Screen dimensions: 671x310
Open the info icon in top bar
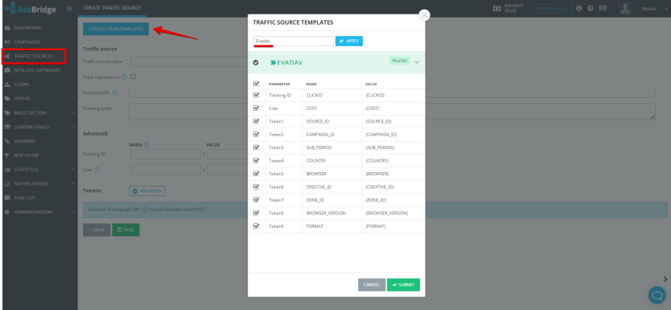(579, 8)
